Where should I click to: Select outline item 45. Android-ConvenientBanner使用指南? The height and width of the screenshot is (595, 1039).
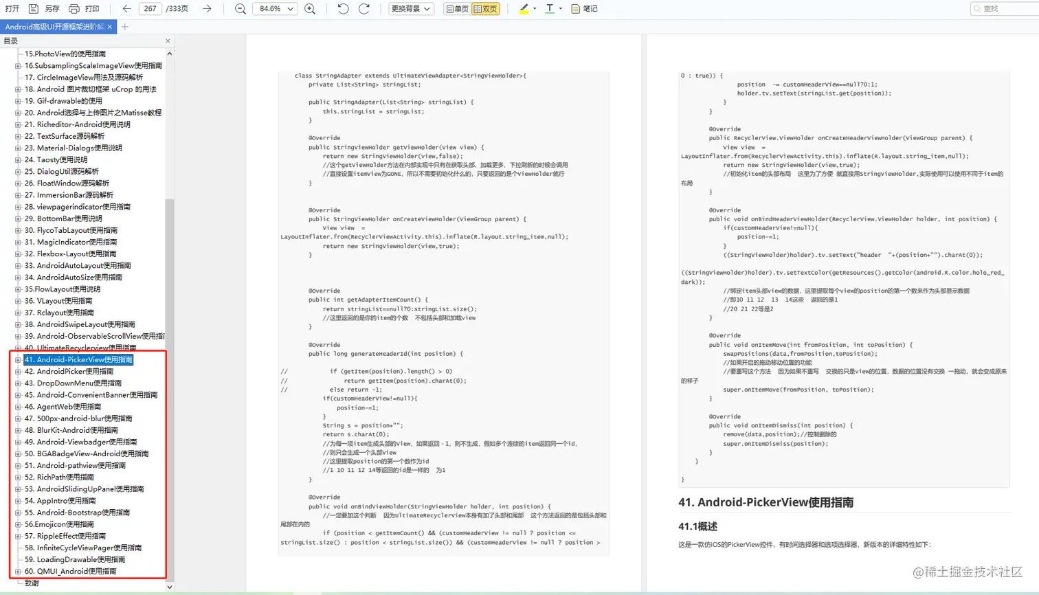pos(91,395)
